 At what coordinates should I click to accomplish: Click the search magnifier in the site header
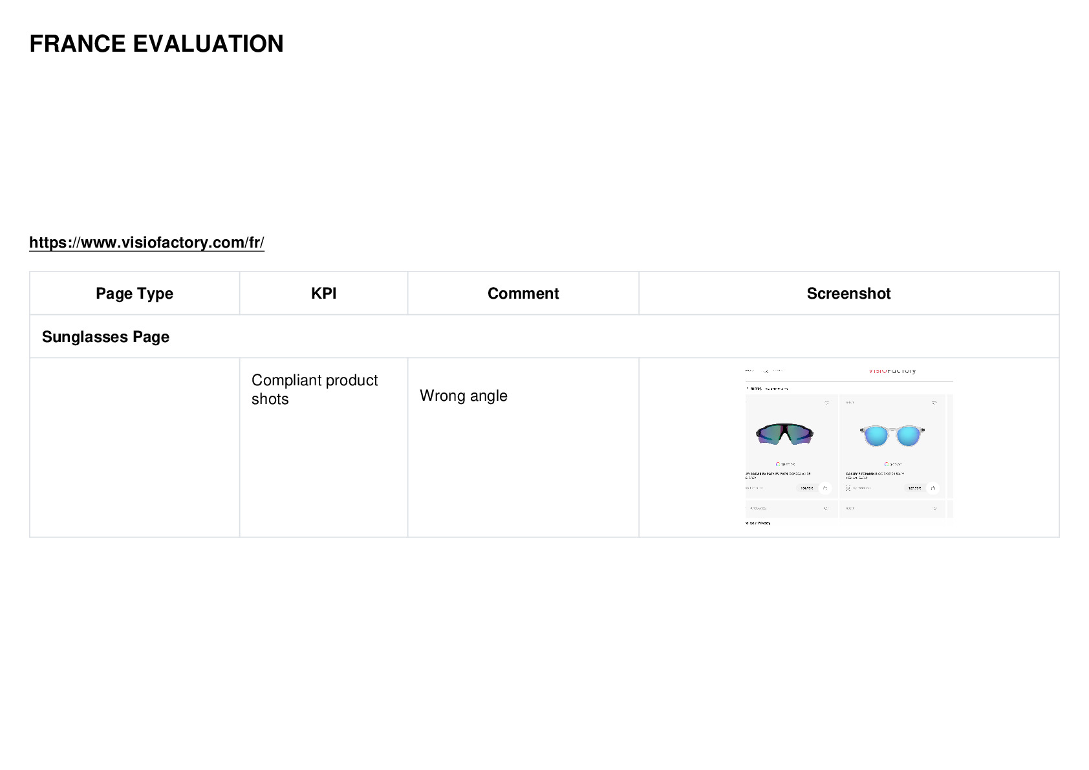pyautogui.click(x=766, y=371)
